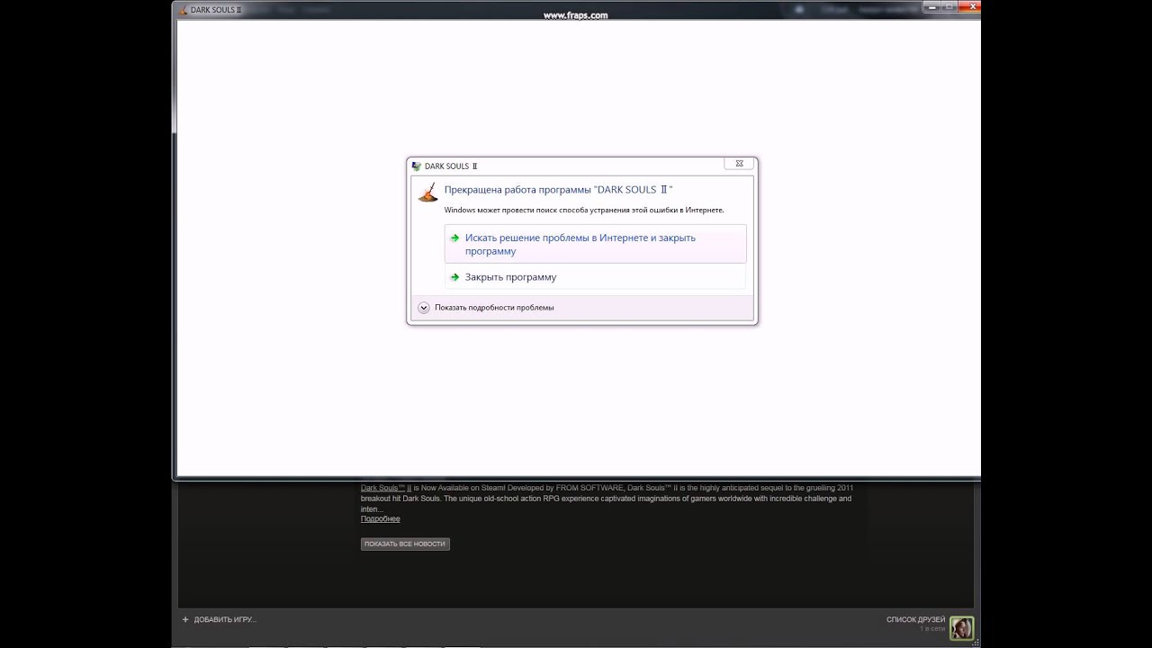Click 'ДОБАВИТЬ ИГРУ...' in Steam
Viewport: 1152px width, 648px height.
pyautogui.click(x=225, y=620)
